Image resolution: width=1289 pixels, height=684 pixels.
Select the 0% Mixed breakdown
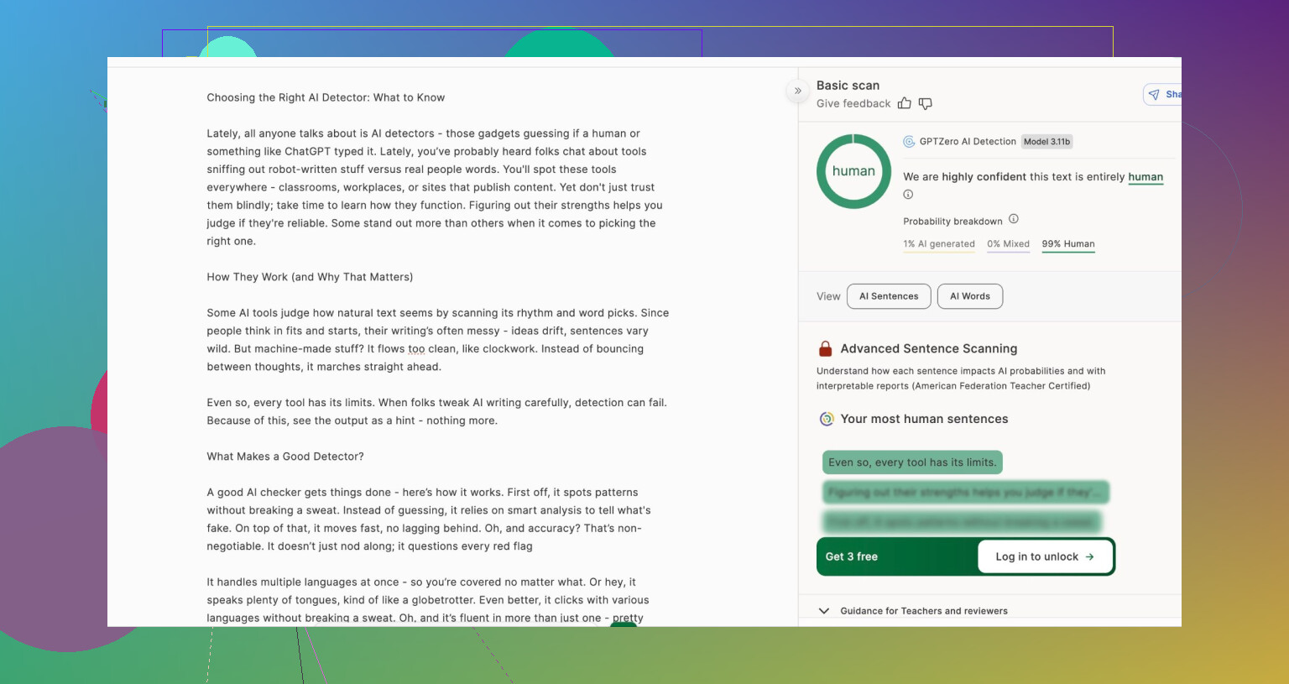pos(1008,244)
